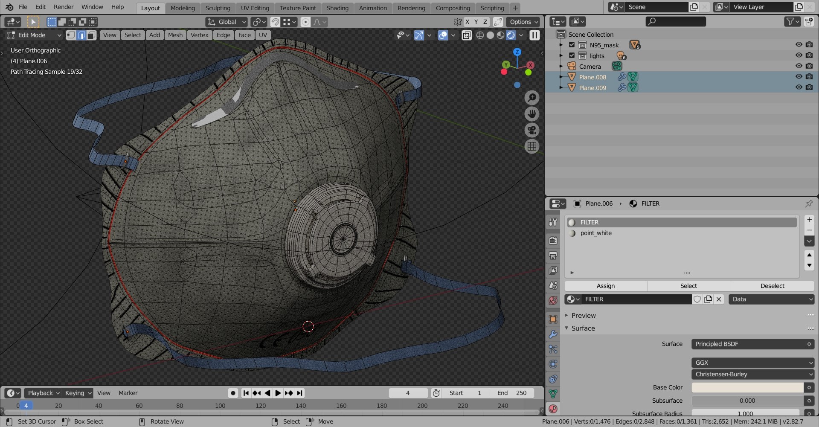Click the Base Color swatch
This screenshot has width=819, height=427.
pyautogui.click(x=747, y=387)
